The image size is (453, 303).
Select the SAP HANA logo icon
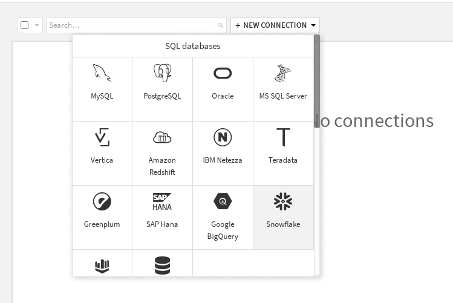162,201
